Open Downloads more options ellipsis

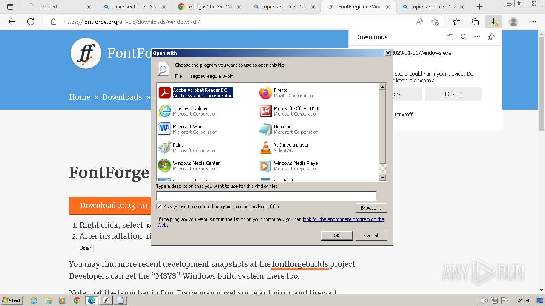pyautogui.click(x=477, y=37)
